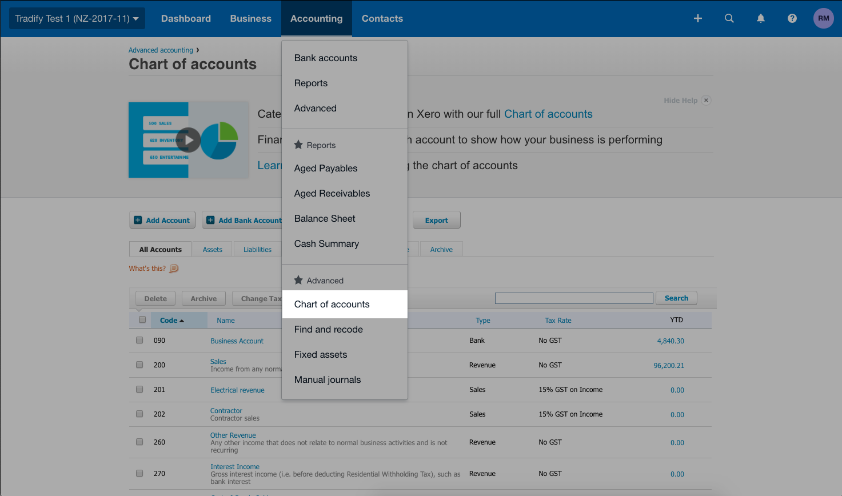Viewport: 842px width, 496px height.
Task: Click the account search input field
Action: click(x=573, y=298)
